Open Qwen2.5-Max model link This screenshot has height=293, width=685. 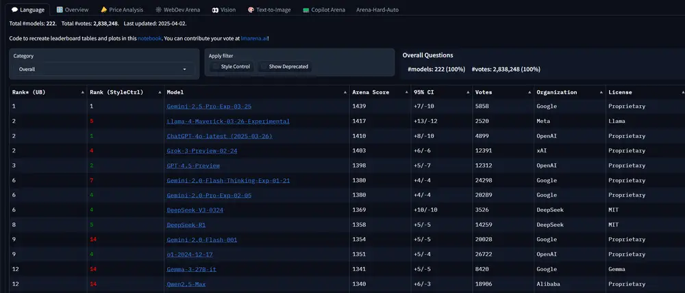tap(186, 284)
